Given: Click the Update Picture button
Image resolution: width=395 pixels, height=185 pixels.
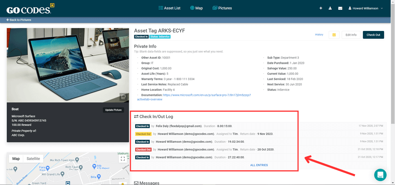Looking at the screenshot, I should coord(113,110).
